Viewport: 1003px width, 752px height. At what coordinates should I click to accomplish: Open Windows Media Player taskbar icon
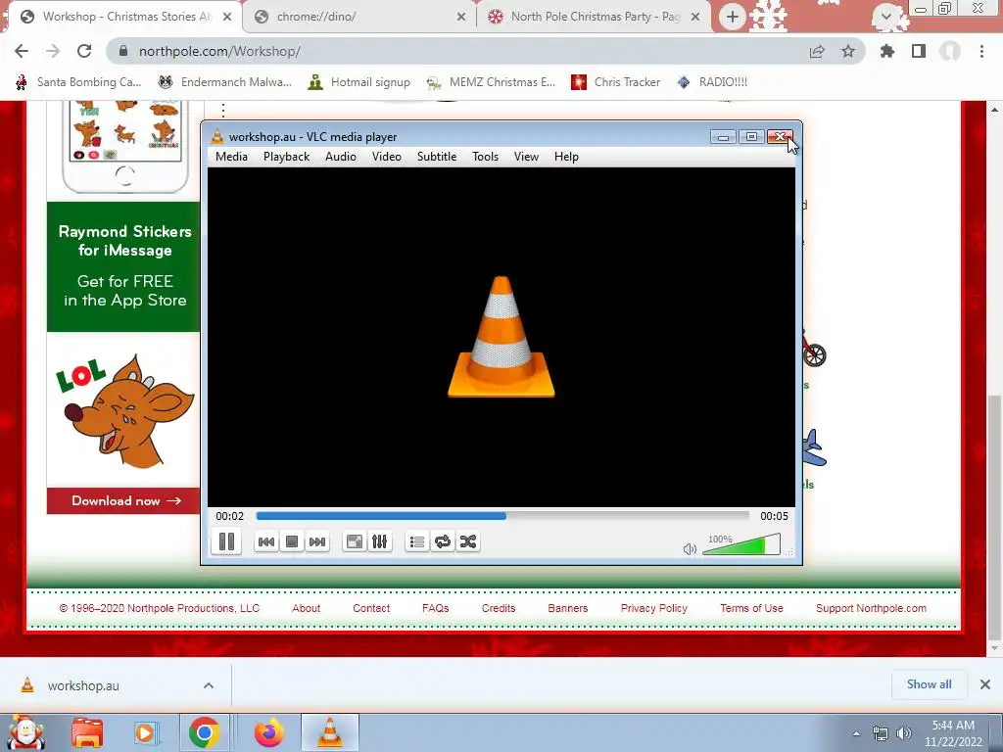145,732
